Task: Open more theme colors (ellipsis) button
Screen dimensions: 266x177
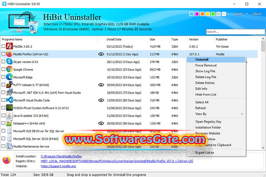Action: coord(224,14)
